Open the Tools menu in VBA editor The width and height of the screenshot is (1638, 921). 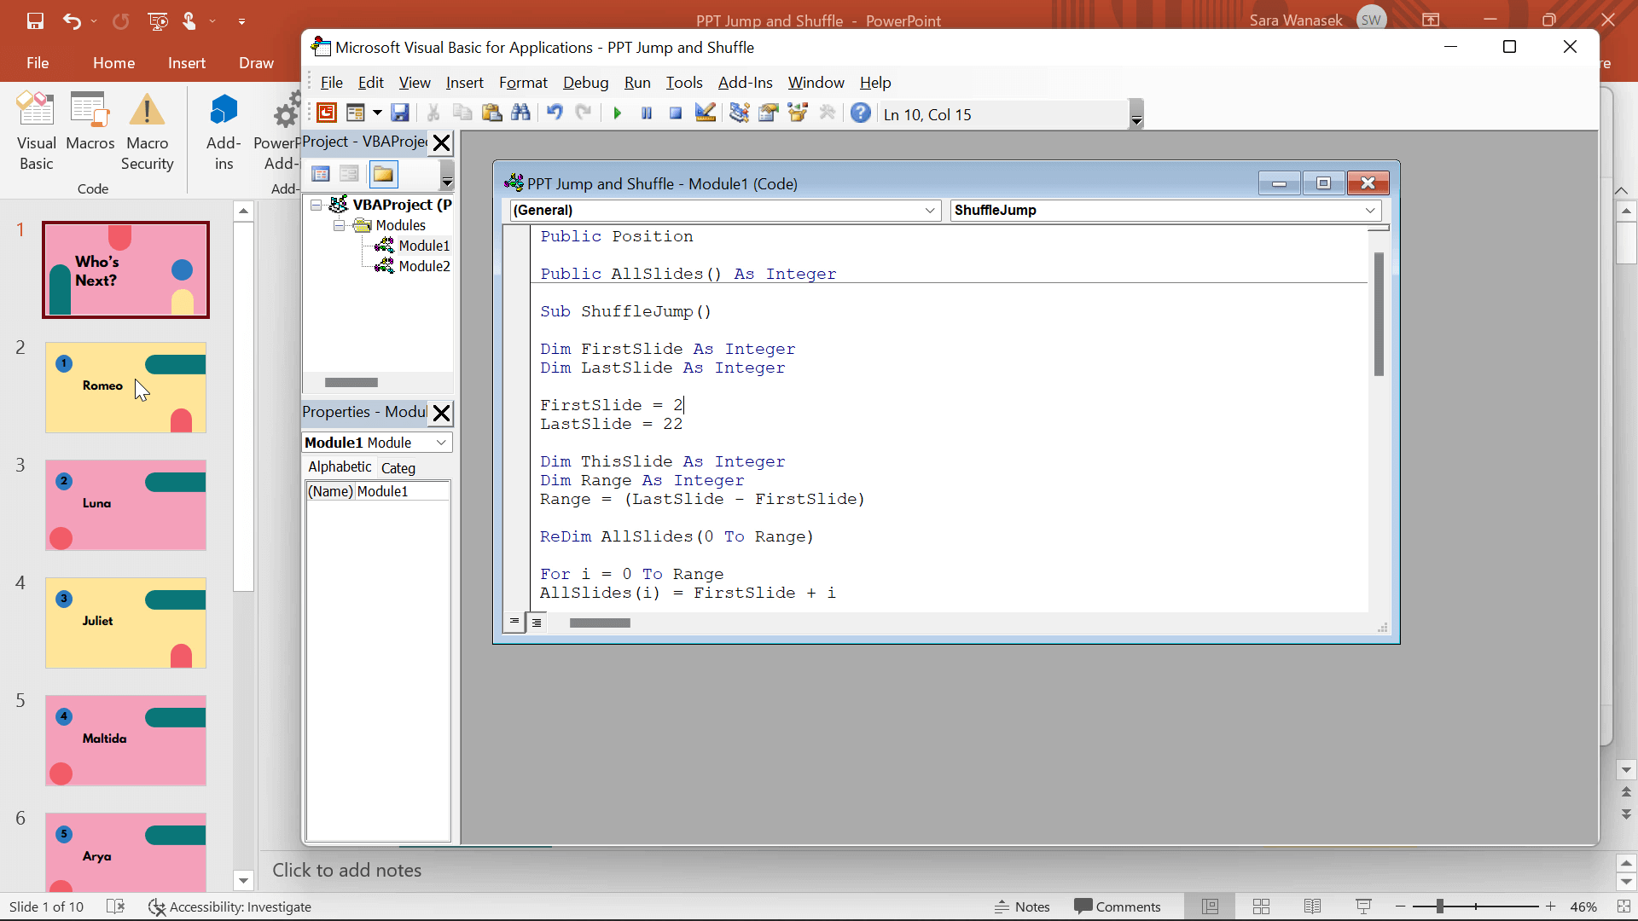click(x=684, y=82)
